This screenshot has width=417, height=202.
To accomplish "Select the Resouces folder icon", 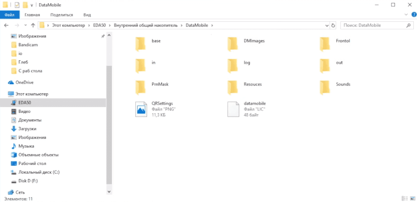I will [232, 87].
